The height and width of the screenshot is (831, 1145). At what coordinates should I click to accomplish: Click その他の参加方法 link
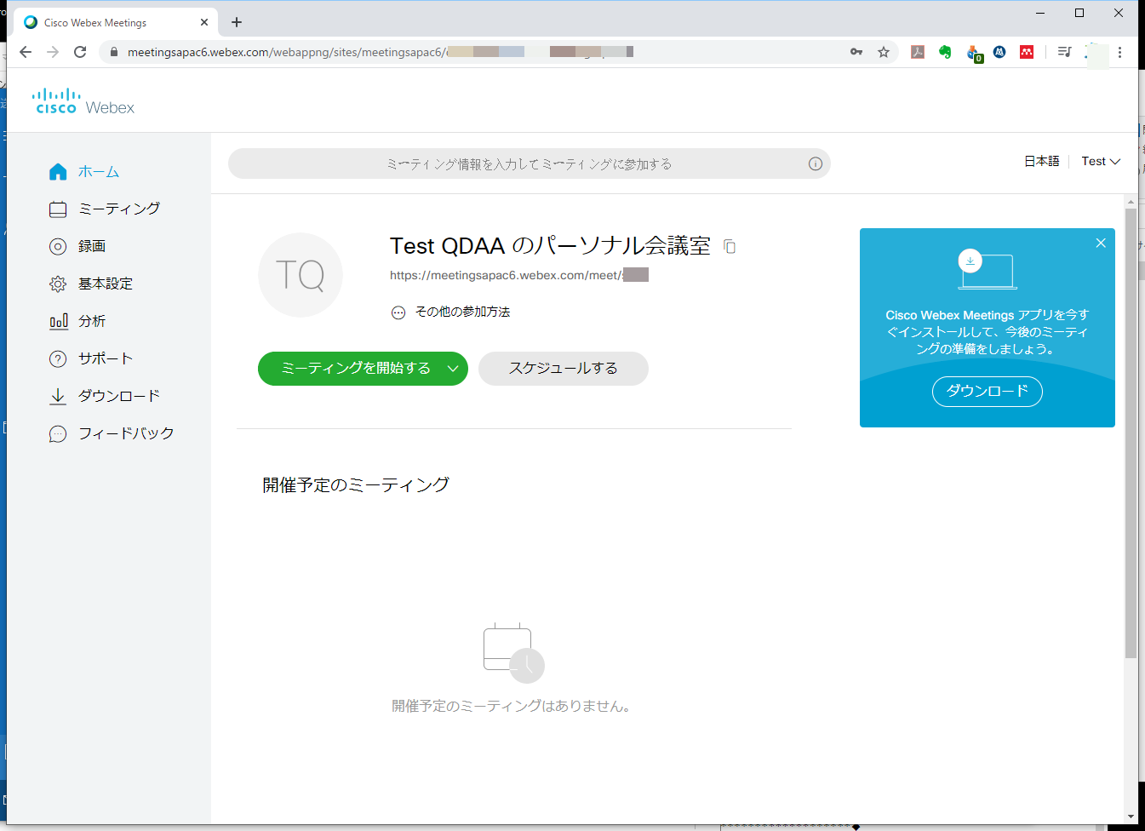click(462, 312)
